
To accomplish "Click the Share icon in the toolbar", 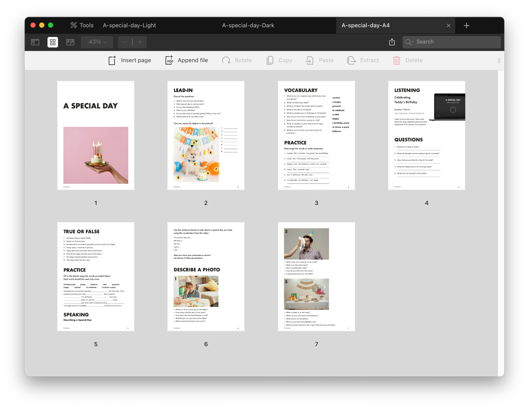I will pos(392,42).
